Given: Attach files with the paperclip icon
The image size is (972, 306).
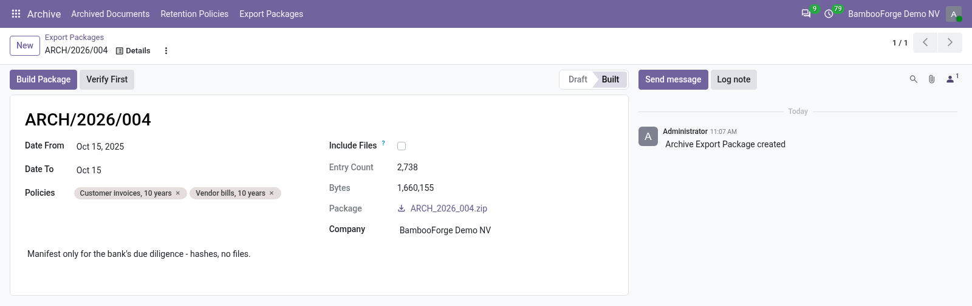Looking at the screenshot, I should (x=931, y=79).
